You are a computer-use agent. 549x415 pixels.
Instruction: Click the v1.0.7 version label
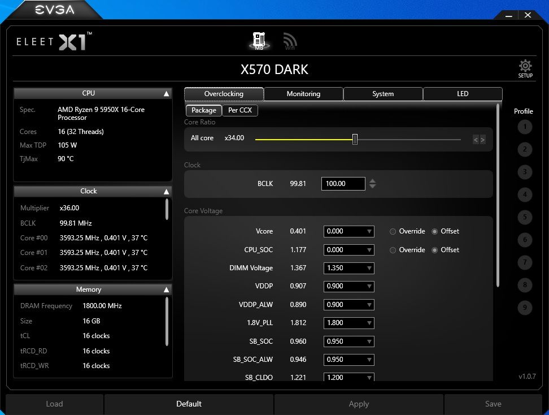pos(527,377)
